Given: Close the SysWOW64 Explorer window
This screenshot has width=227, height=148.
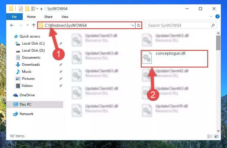Looking at the screenshot, I should coord(214,9).
